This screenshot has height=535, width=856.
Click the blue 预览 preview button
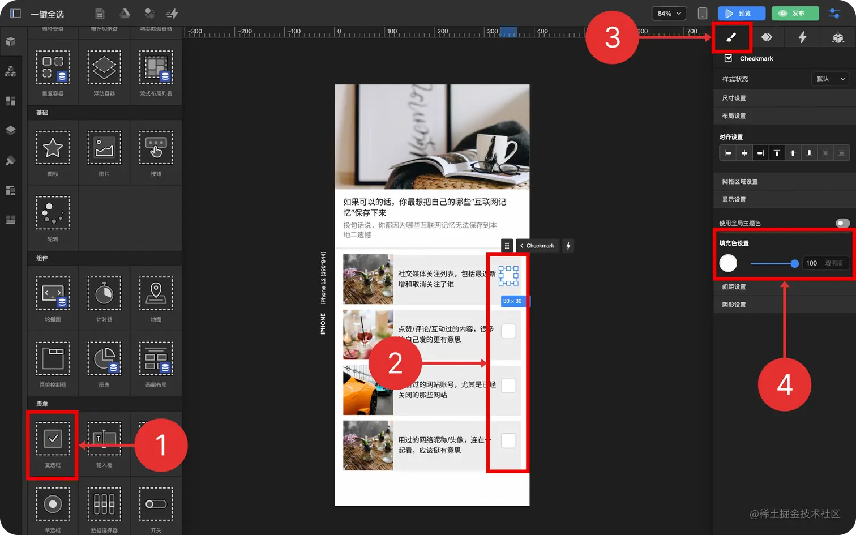click(x=742, y=14)
